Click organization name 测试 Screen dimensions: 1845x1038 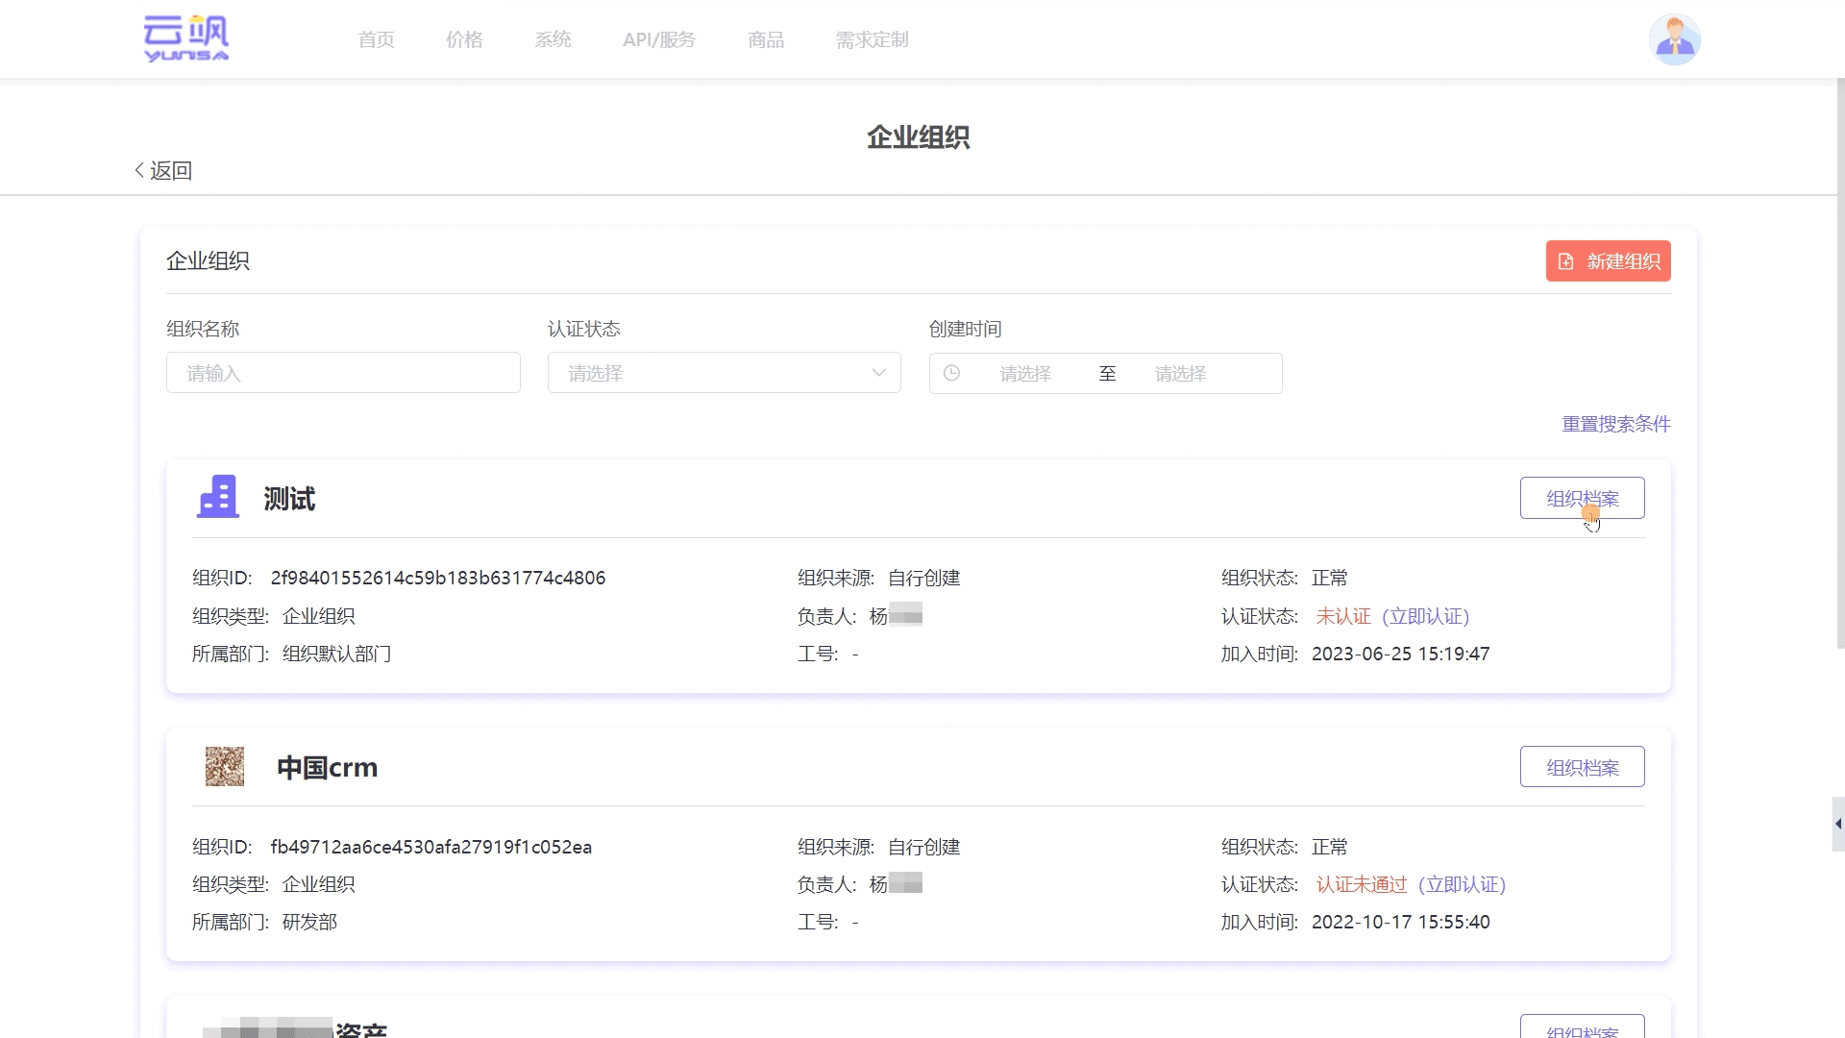pyautogui.click(x=289, y=499)
